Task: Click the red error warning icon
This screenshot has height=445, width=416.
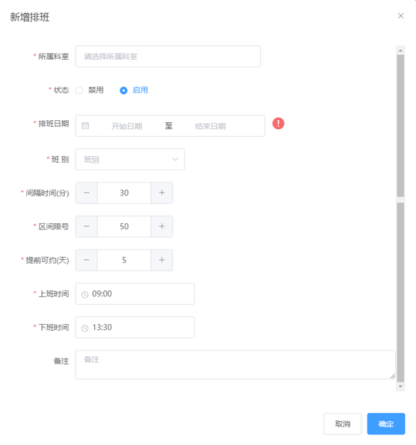Action: pos(279,123)
